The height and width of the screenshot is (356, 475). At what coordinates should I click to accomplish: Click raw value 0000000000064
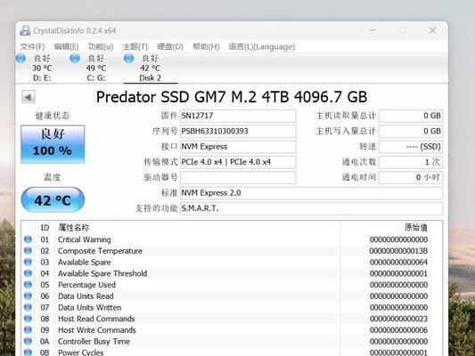pos(398,263)
